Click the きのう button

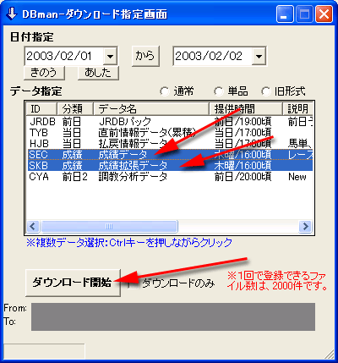click(44, 73)
